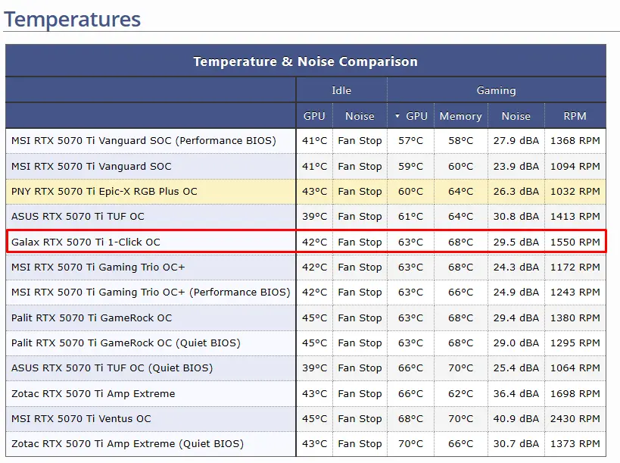620x463 pixels.
Task: Select Galax RTX 5070 Ti 1-Click OC name
Action: pyautogui.click(x=86, y=242)
